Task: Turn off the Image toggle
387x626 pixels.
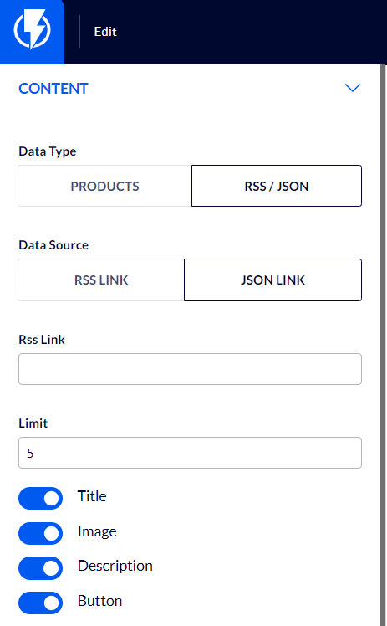Action: [41, 533]
